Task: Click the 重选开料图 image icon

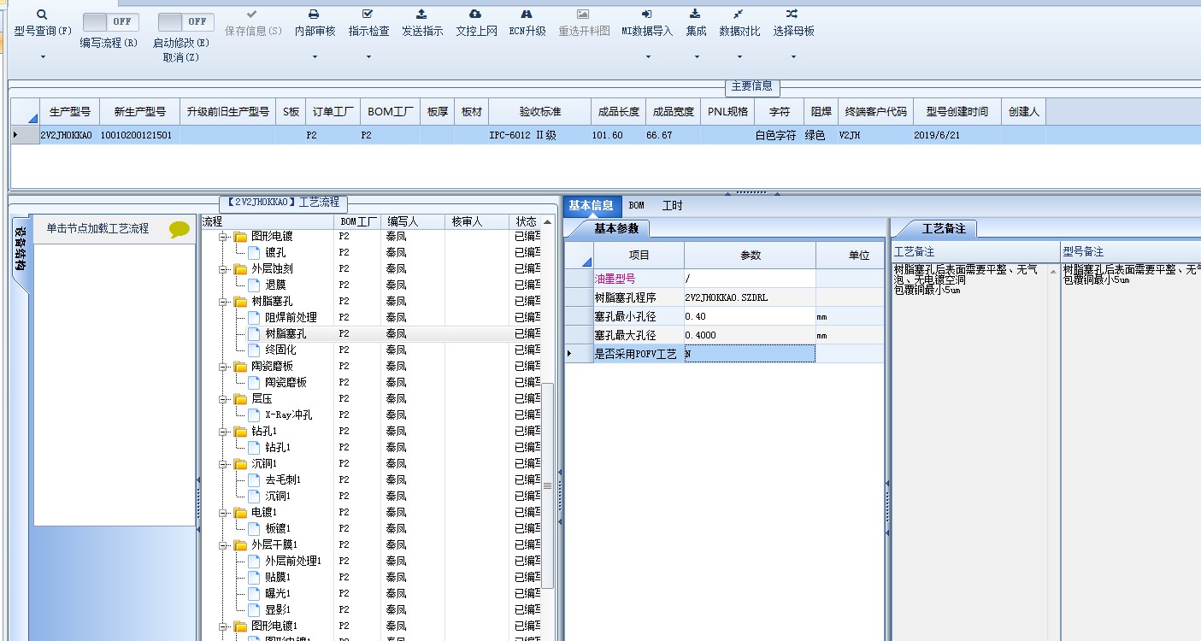Action: [x=583, y=15]
